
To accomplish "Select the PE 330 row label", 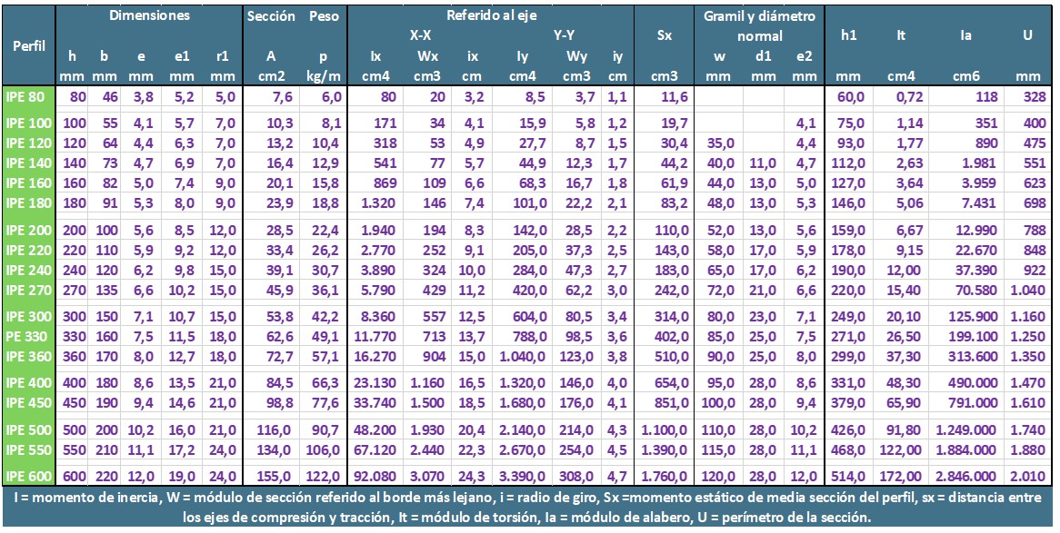I will [x=27, y=335].
